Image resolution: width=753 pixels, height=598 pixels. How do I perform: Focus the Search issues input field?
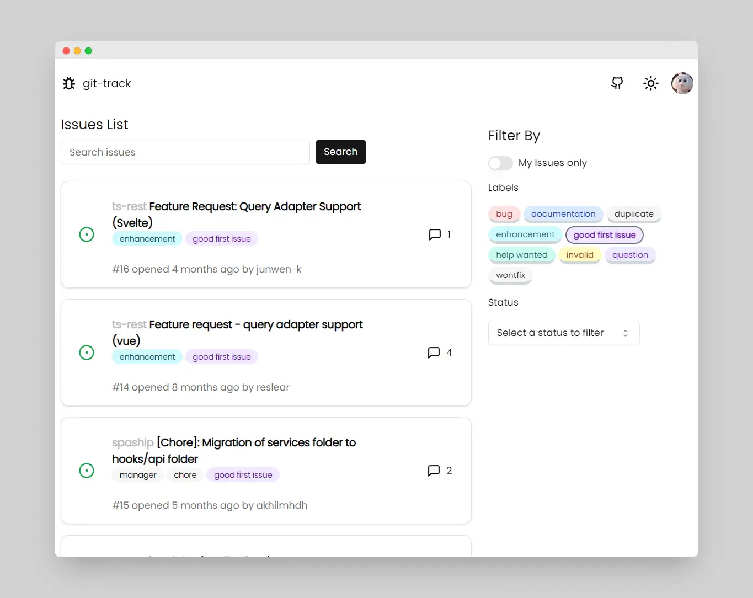pyautogui.click(x=185, y=152)
